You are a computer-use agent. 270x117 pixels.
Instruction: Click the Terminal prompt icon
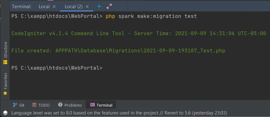click(93, 105)
